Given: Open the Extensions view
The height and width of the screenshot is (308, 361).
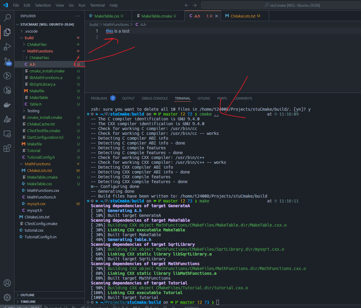Looking at the screenshot, I should 7,148.
